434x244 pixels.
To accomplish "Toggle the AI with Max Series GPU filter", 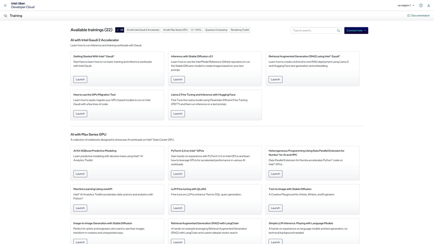I will 175,30.
